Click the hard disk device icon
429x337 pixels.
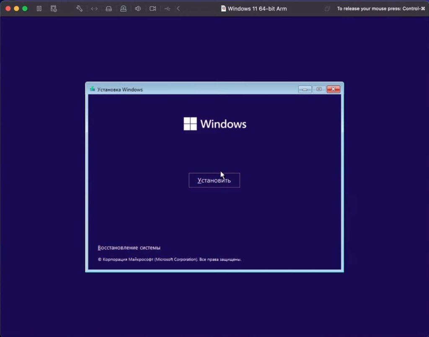click(109, 8)
